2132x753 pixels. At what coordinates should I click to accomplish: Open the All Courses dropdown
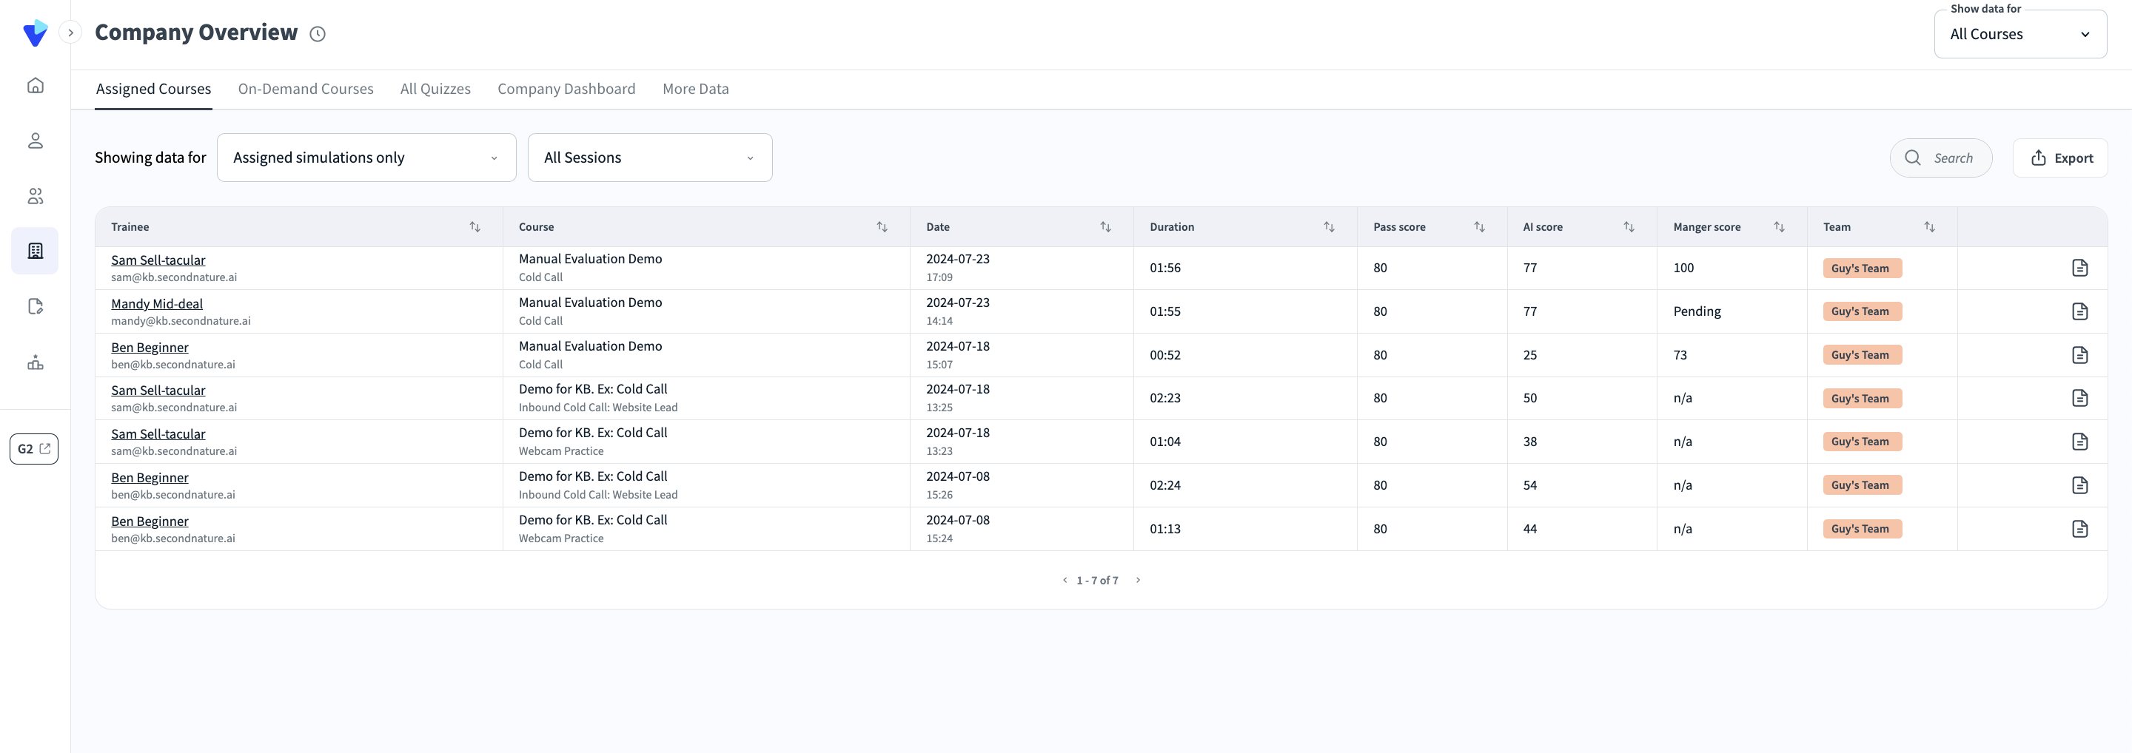[x=2019, y=35]
